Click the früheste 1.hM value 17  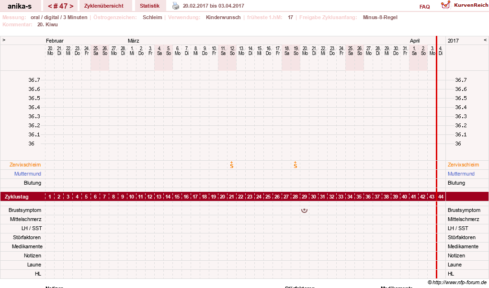click(x=290, y=17)
